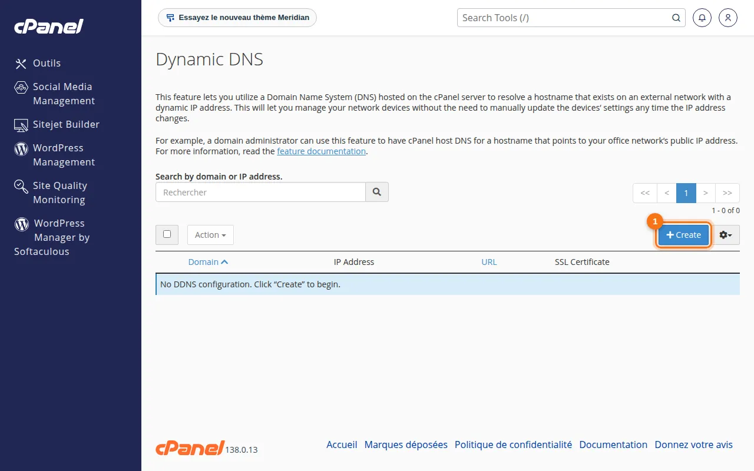The width and height of the screenshot is (754, 471).
Task: Focus the Search Tools field
Action: tap(564, 18)
